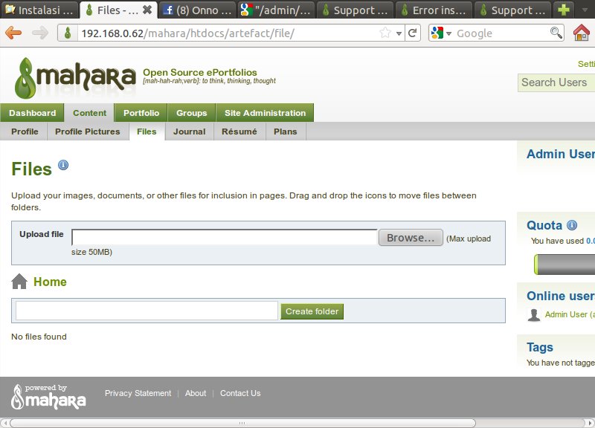Open the Site Administration menu

click(265, 113)
